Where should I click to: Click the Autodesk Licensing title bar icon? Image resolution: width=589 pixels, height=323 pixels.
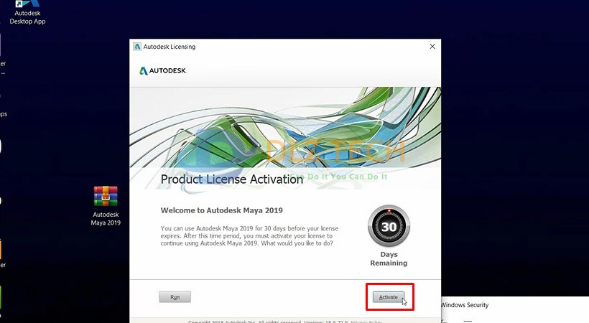tap(137, 47)
